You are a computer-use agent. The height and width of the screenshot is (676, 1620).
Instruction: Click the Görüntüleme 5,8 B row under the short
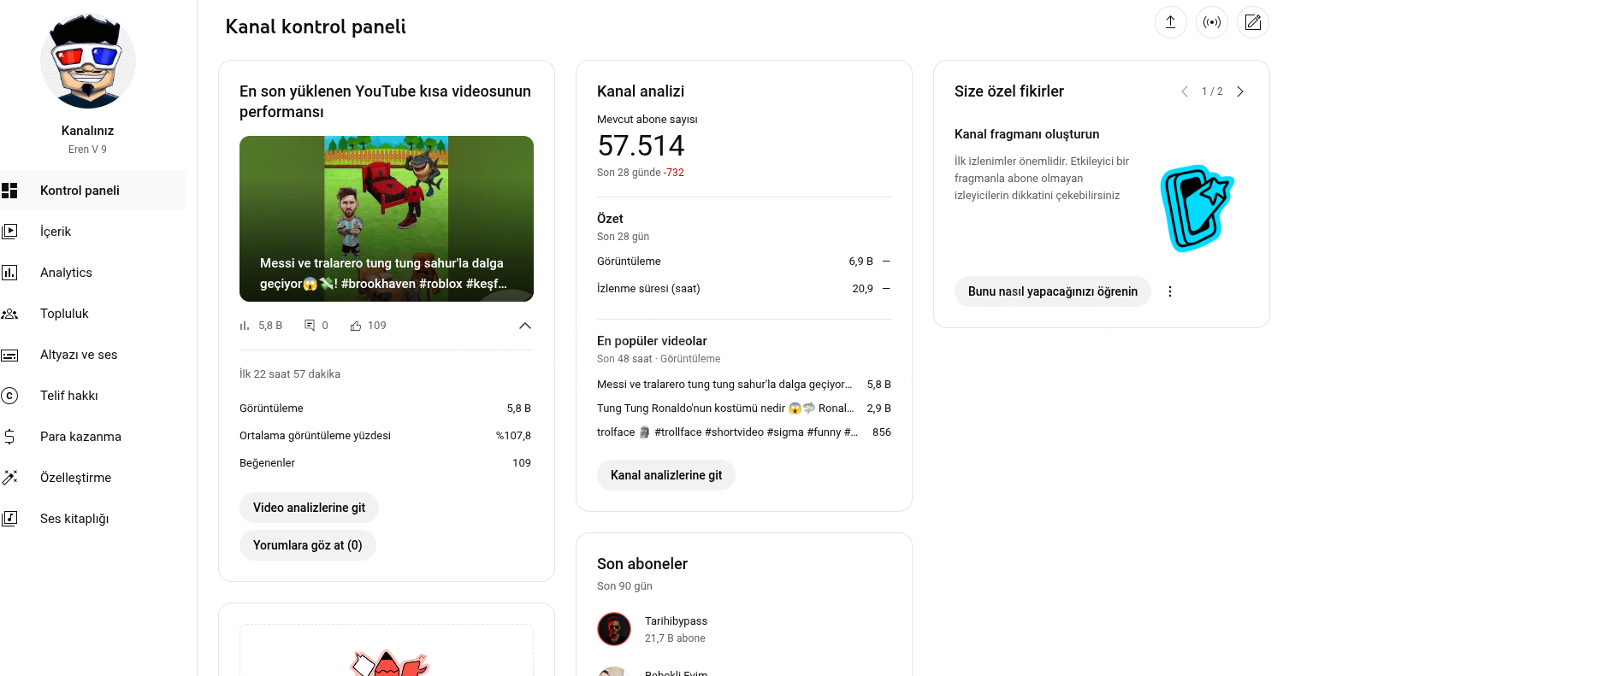coord(386,409)
